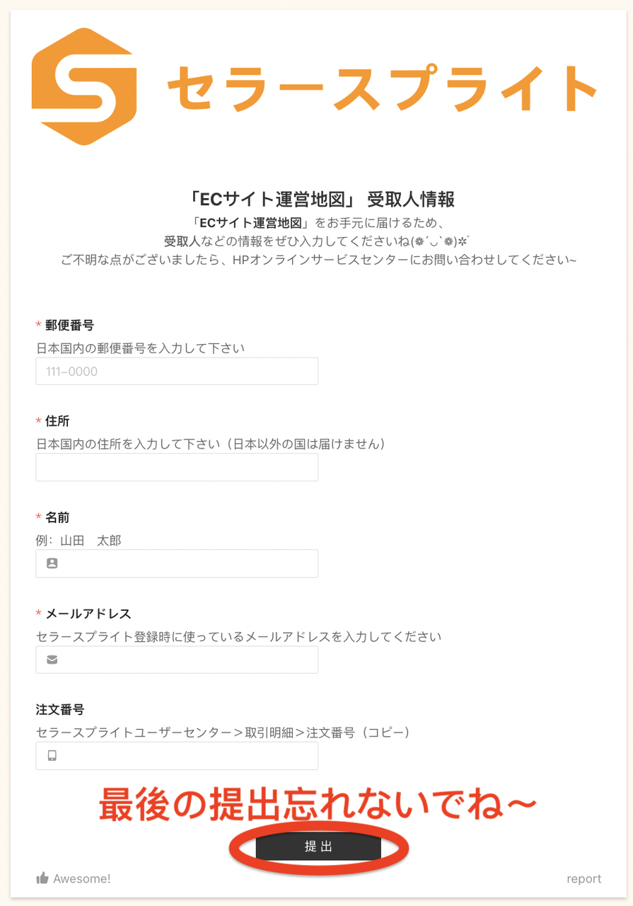
Task: Click the orange hexagon S logo icon
Action: 84,86
